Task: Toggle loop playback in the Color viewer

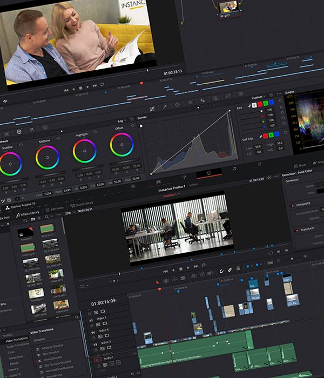Action: [102, 84]
